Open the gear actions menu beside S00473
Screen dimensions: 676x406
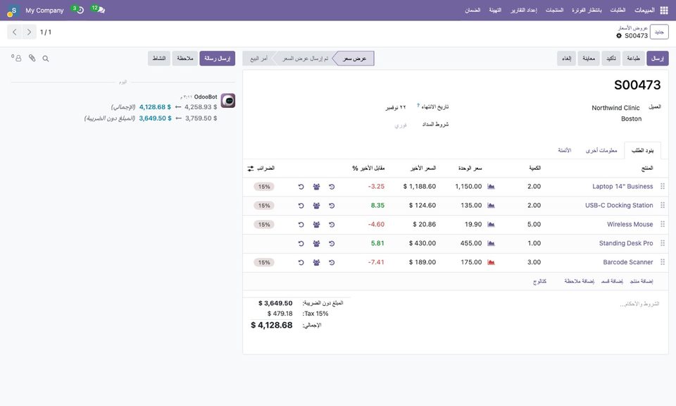point(619,36)
